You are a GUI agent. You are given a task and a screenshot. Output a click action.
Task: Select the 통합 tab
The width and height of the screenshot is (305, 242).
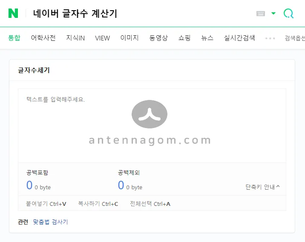(14, 38)
